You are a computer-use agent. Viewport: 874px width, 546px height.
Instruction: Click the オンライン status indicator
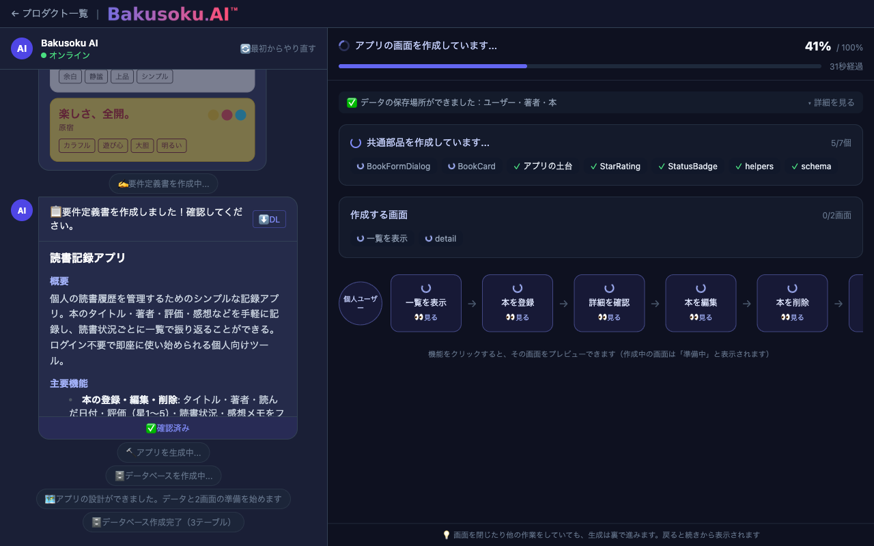click(x=66, y=55)
